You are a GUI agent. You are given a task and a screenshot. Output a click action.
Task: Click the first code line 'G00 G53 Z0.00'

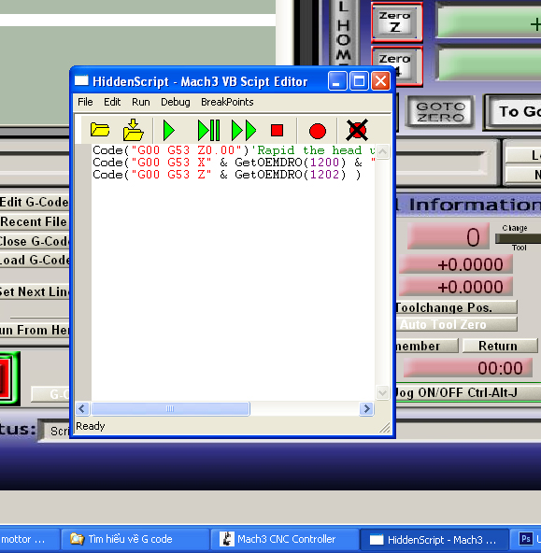[234, 150]
